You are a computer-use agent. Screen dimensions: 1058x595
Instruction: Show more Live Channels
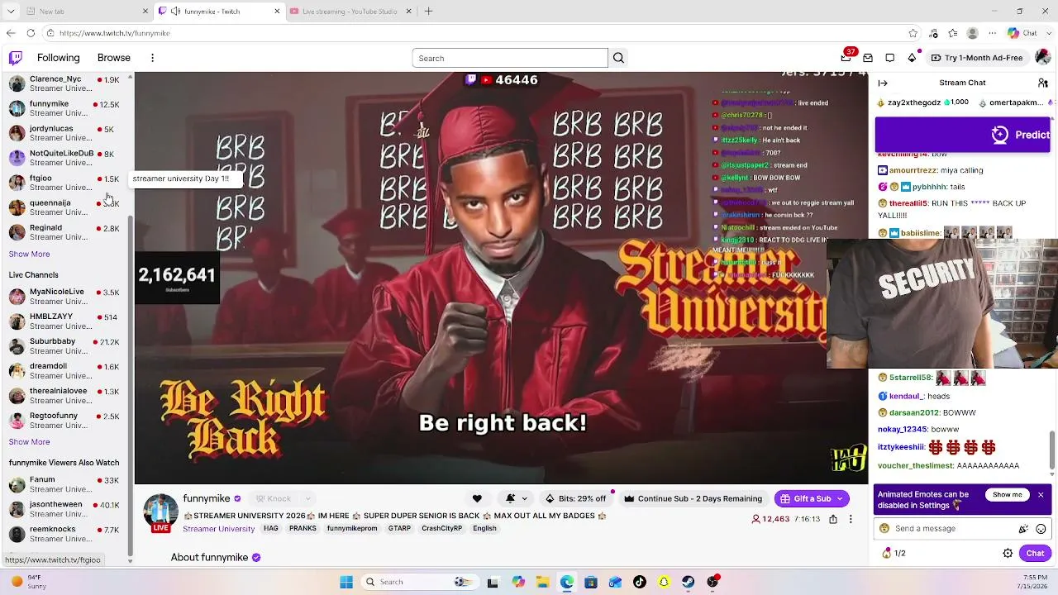coord(29,441)
